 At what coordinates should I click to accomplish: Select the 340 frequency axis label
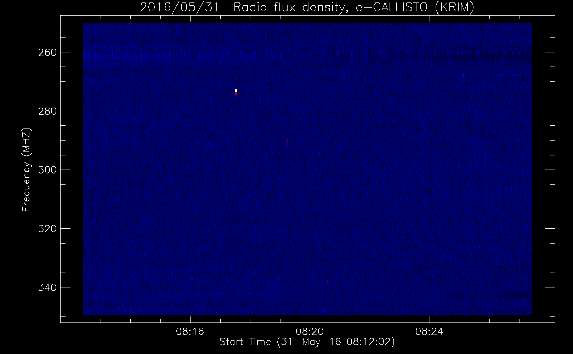tap(47, 287)
